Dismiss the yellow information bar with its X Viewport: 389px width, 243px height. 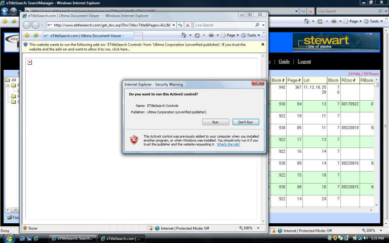263,45
